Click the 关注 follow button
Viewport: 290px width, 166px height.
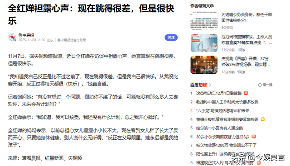tap(171, 38)
